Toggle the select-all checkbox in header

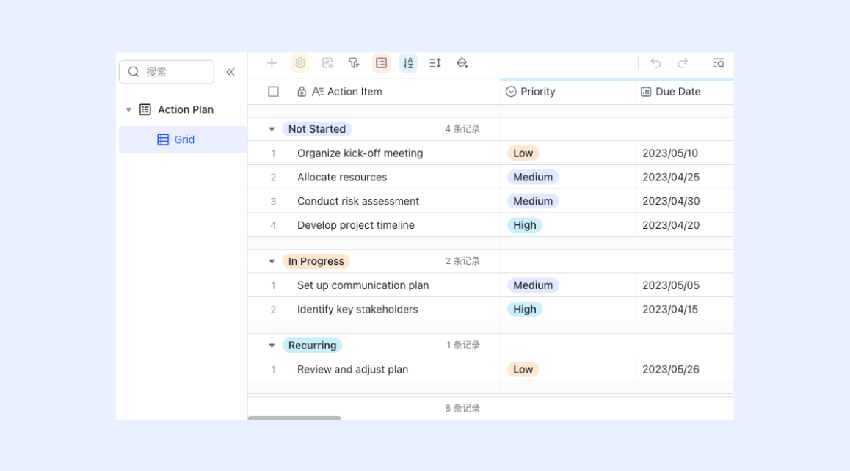[x=273, y=92]
